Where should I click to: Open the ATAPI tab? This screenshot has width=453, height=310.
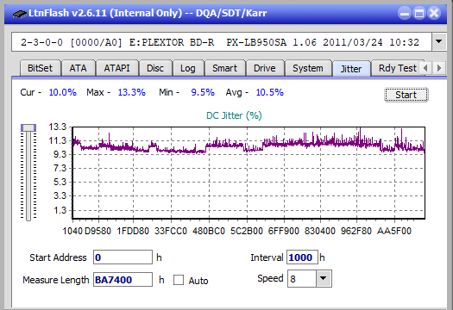tap(117, 68)
